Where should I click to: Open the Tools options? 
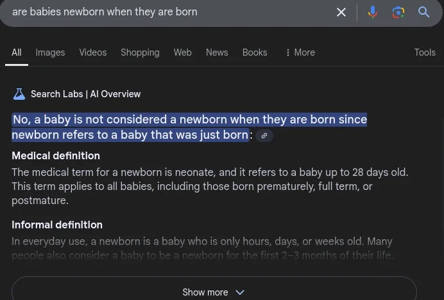point(425,52)
